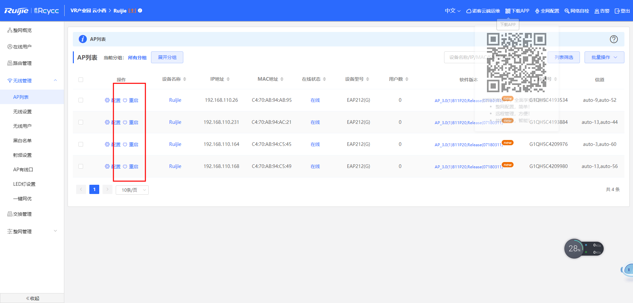The width and height of the screenshot is (633, 303).
Task: Open the 10条/页 page size dropdown
Action: tap(132, 190)
